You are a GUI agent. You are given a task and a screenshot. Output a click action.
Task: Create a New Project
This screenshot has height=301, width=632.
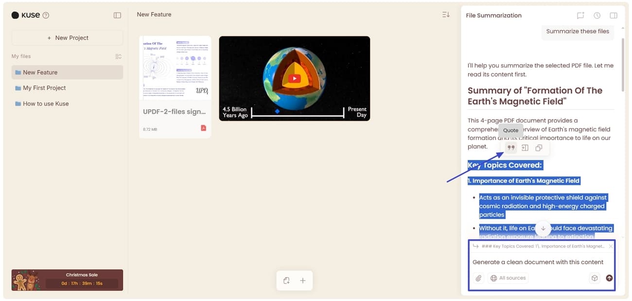tap(67, 38)
